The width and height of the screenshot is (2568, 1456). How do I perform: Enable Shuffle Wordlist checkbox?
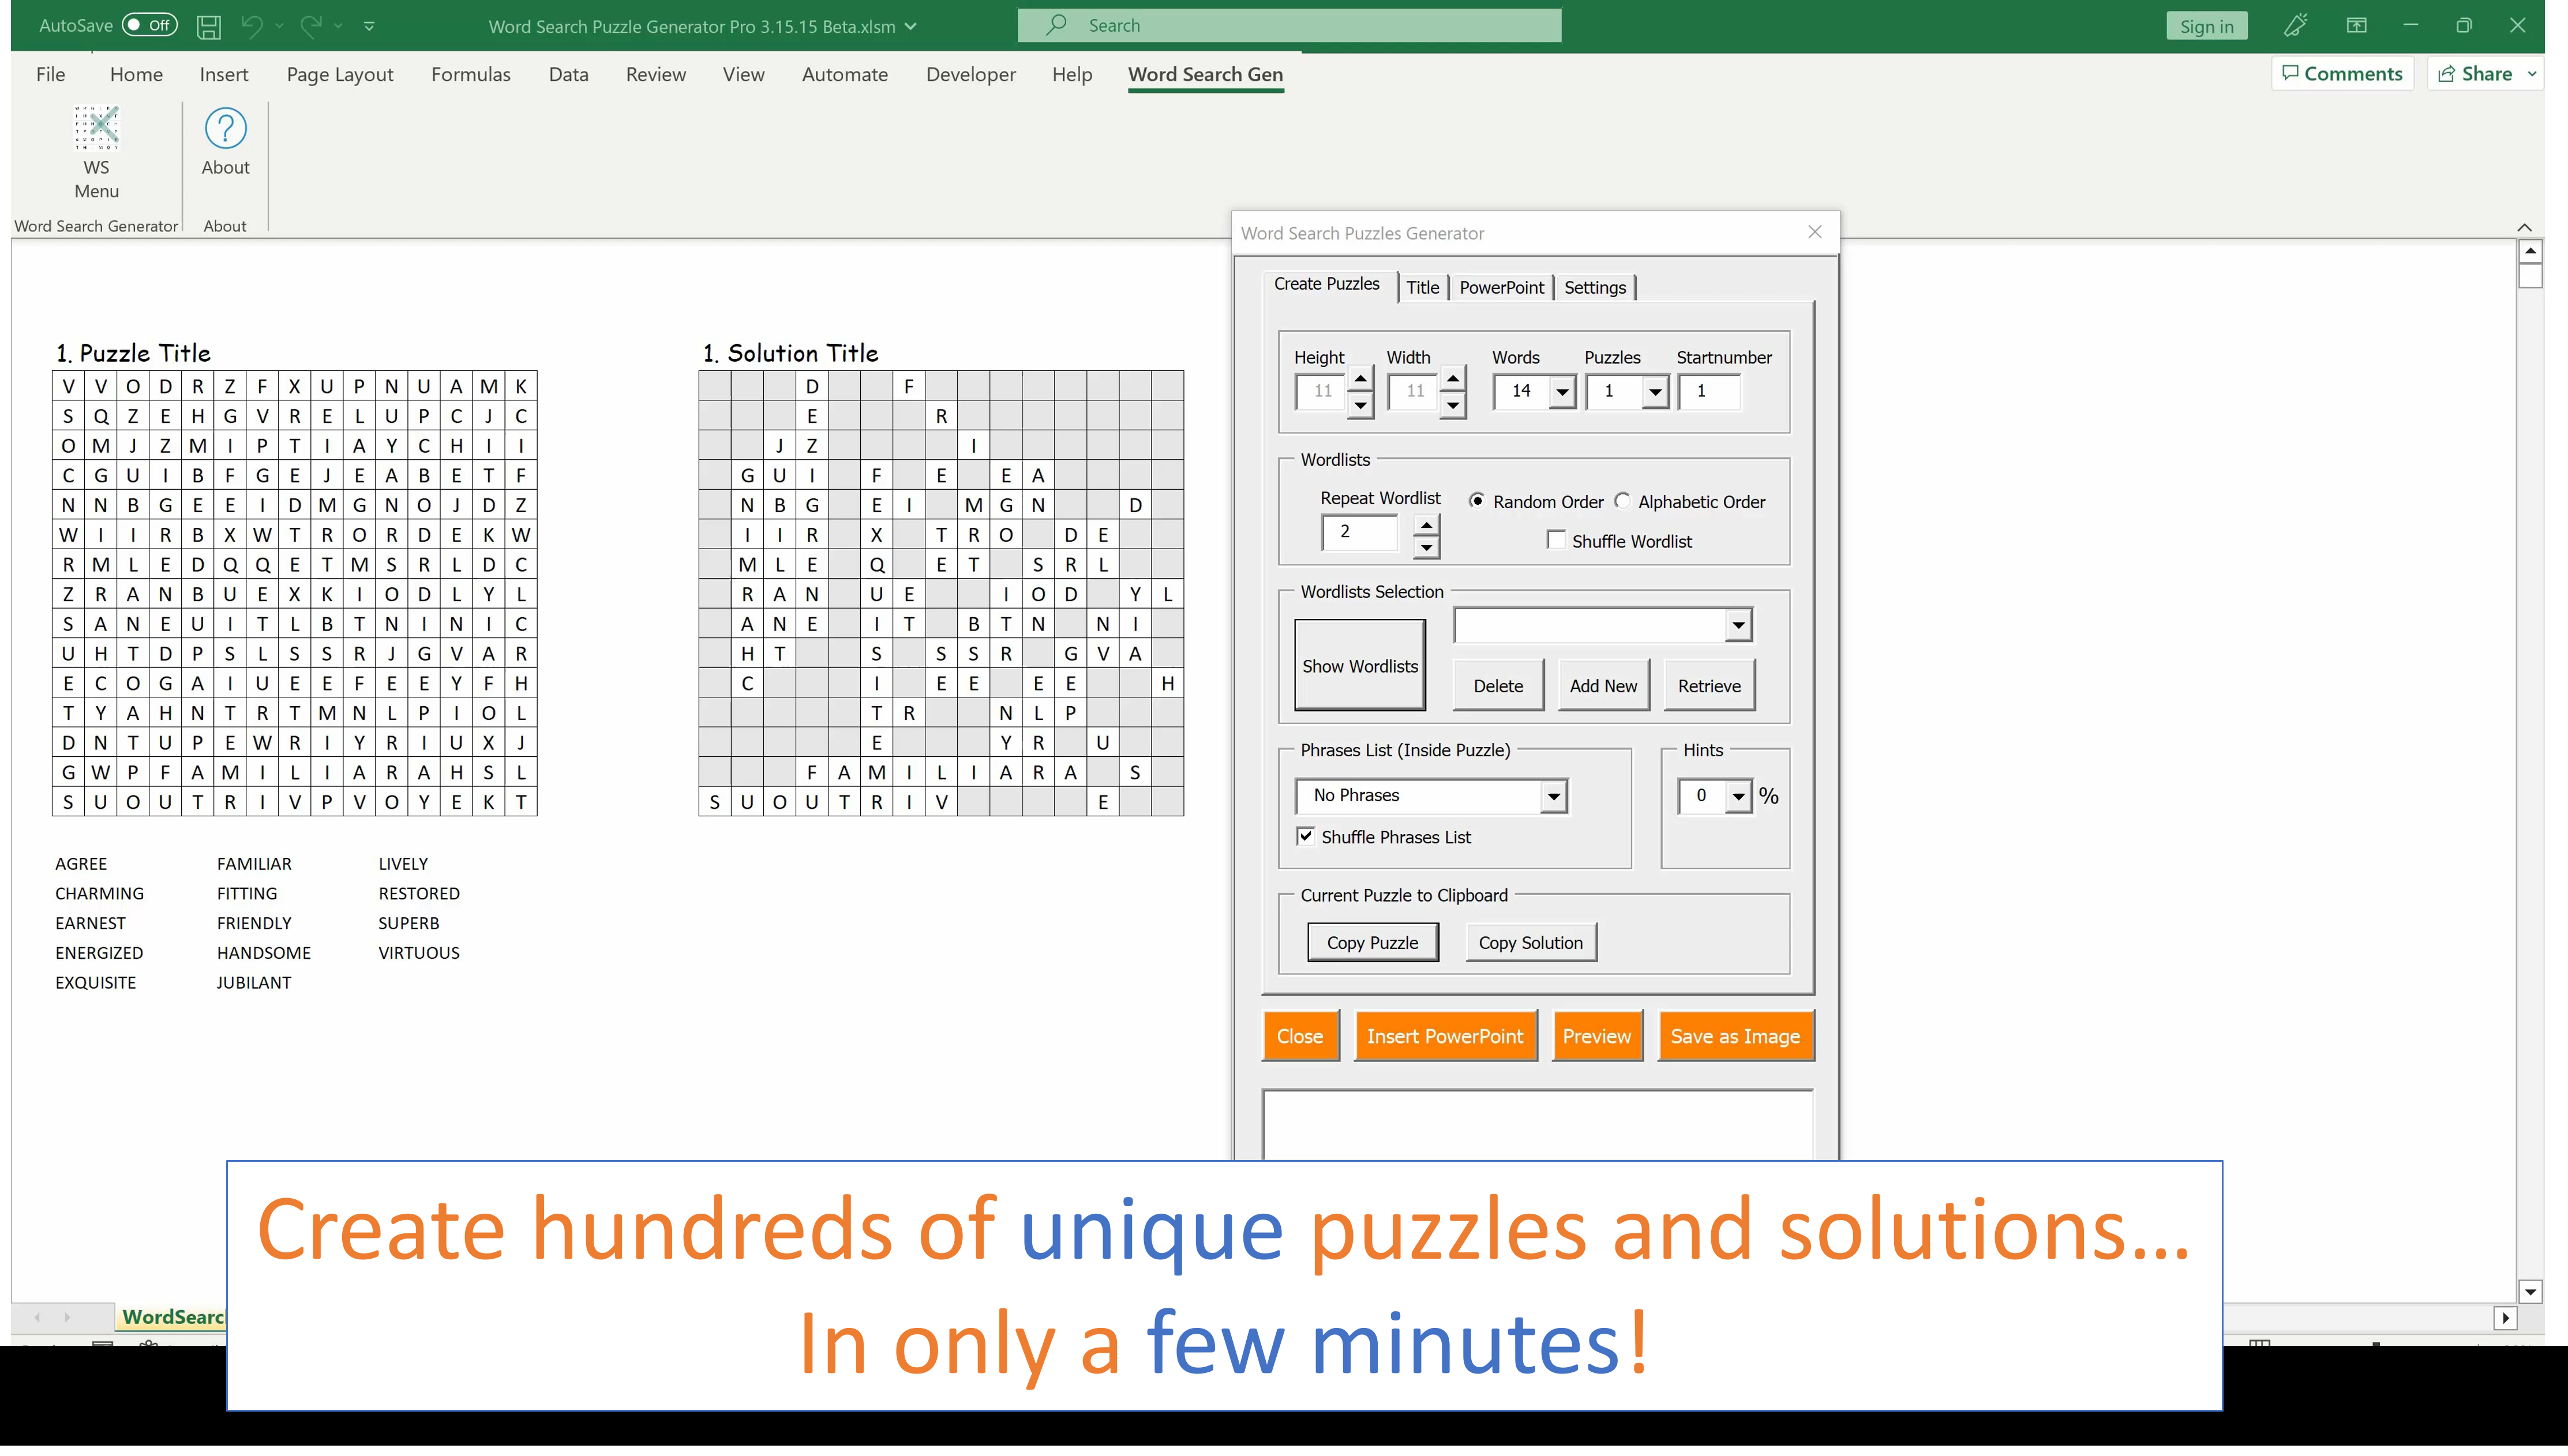click(1556, 540)
